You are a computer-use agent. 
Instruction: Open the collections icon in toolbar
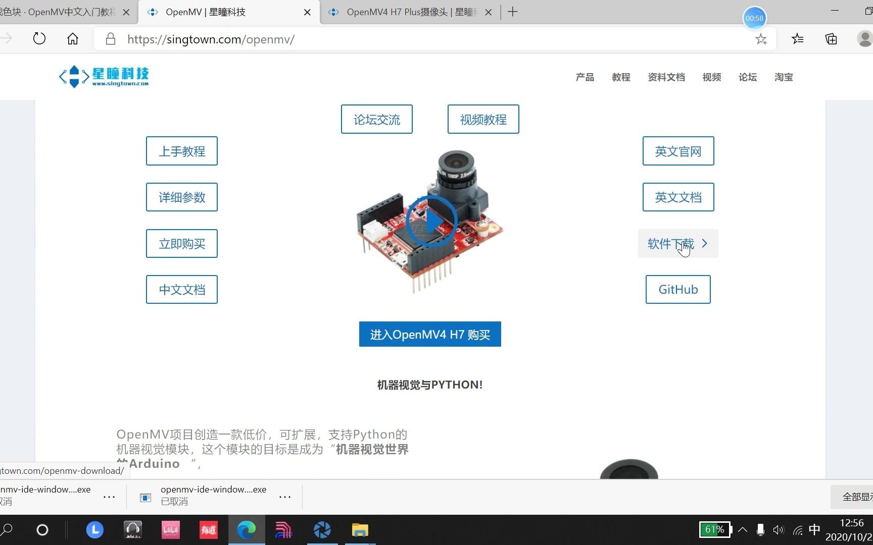coord(831,39)
